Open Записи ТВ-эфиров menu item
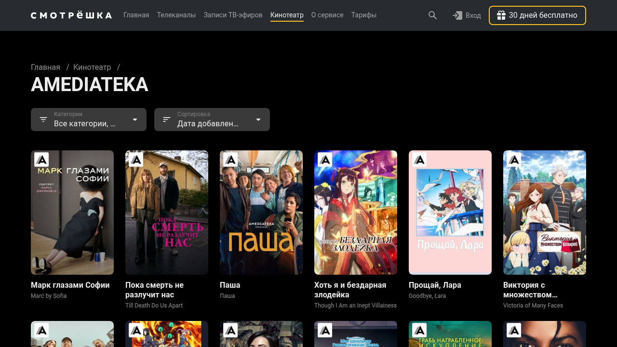Viewport: 617px width, 347px height. pos(233,15)
